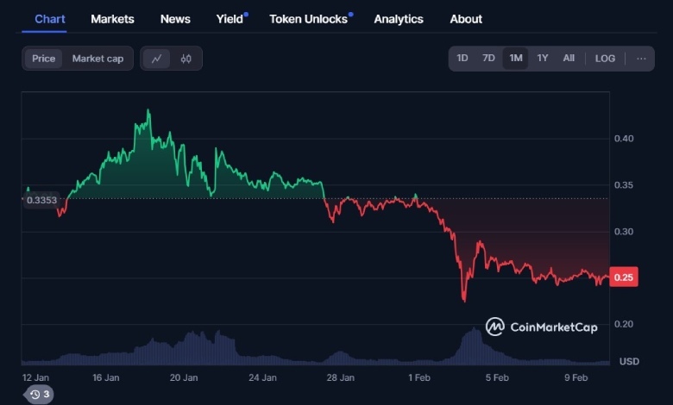This screenshot has width=673, height=405.
Task: Click the red 0.25 current price tag
Action: coord(624,277)
